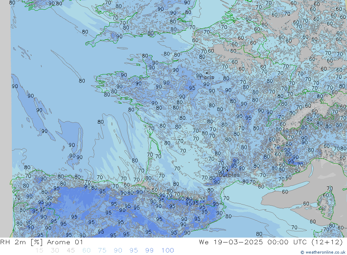This screenshot has height=255, width=347.
Task: Click the black Paris city dot
Action: 207,73
